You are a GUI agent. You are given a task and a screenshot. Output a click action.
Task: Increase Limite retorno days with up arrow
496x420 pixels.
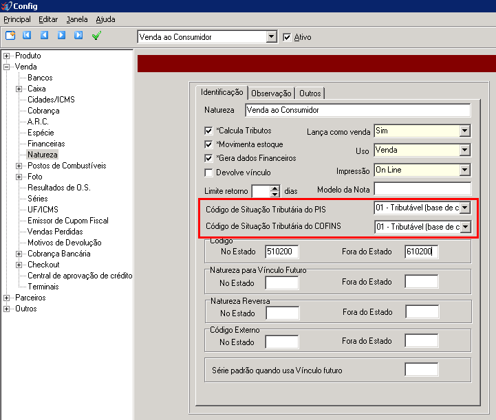(x=275, y=188)
